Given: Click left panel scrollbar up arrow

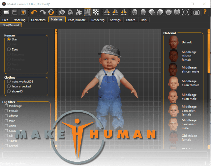Looking at the screenshot, I should [56, 31].
